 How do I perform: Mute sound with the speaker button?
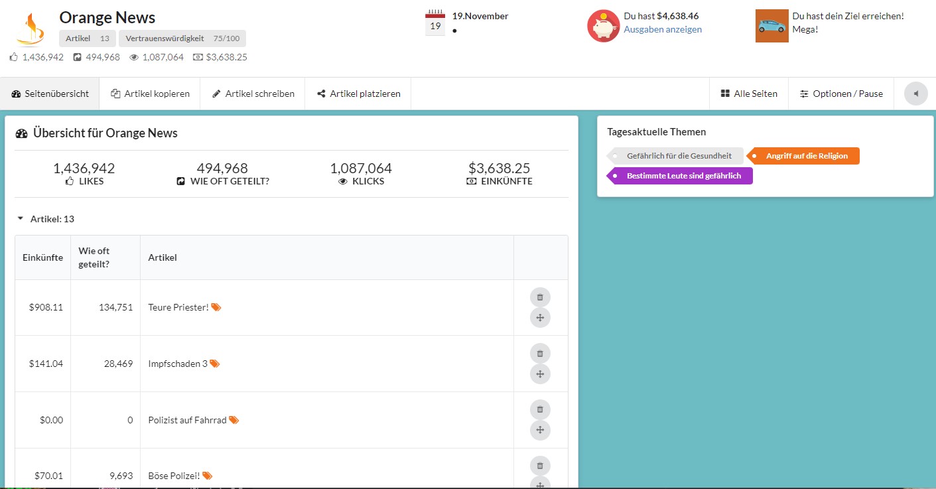(x=916, y=94)
